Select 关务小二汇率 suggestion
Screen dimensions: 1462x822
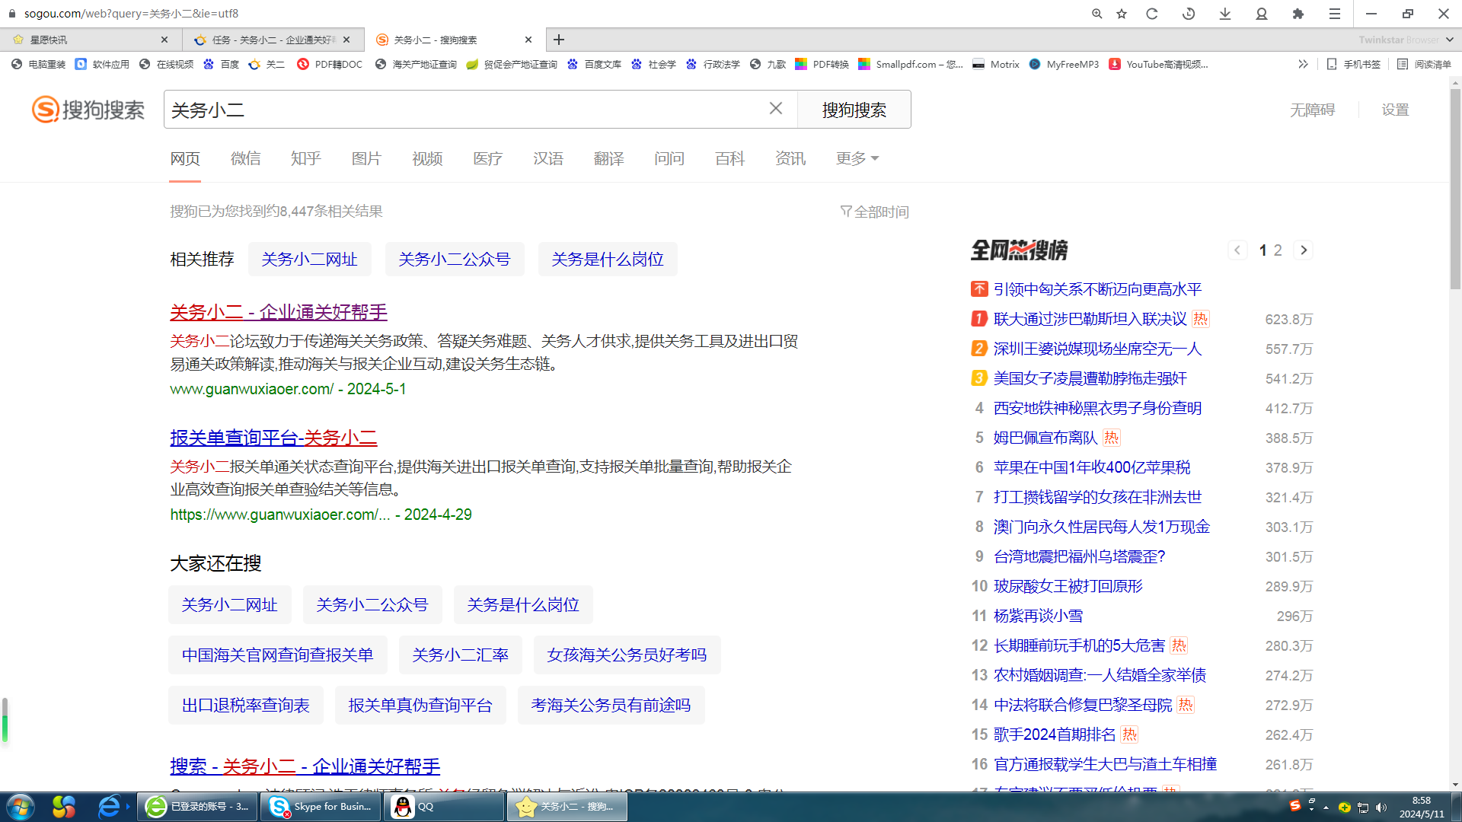pos(461,655)
